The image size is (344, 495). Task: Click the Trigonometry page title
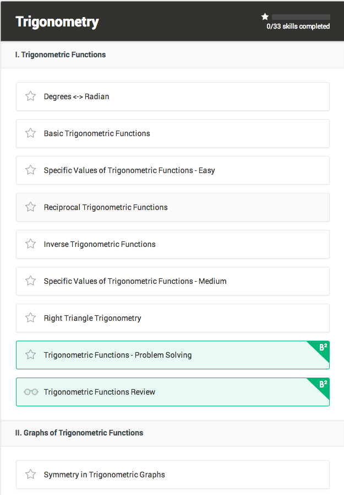point(57,22)
